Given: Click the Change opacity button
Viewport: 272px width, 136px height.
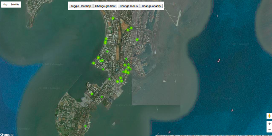Looking at the screenshot, I should (x=151, y=6).
